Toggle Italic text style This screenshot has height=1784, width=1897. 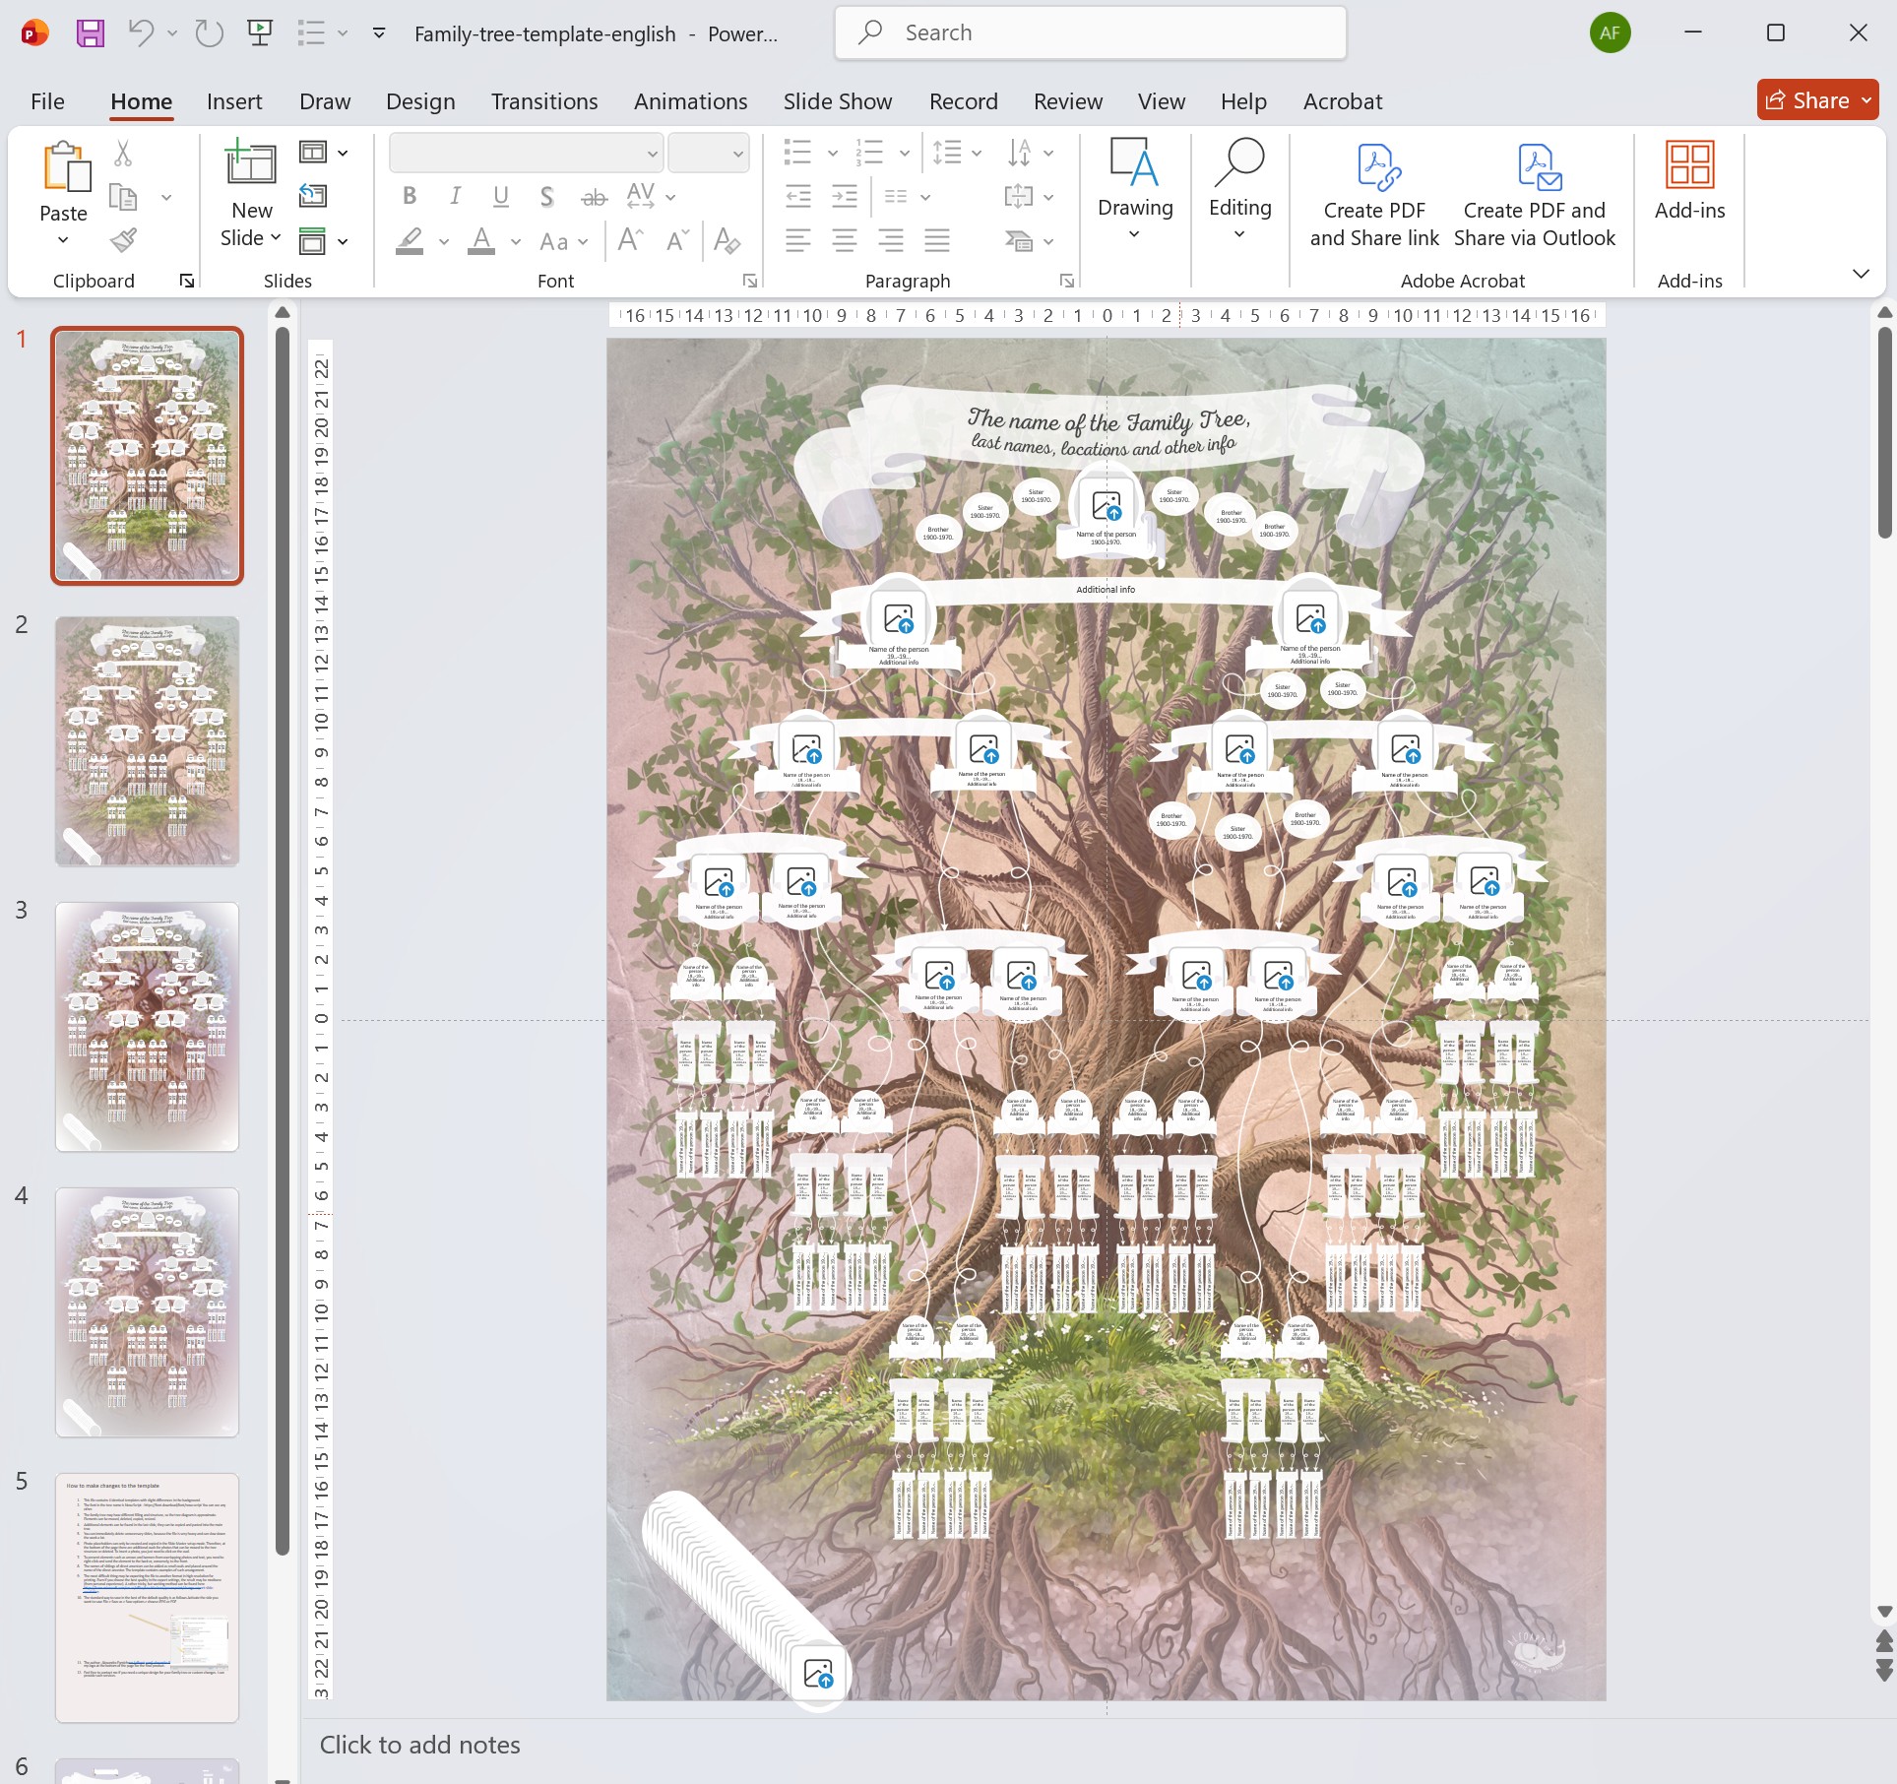point(455,197)
